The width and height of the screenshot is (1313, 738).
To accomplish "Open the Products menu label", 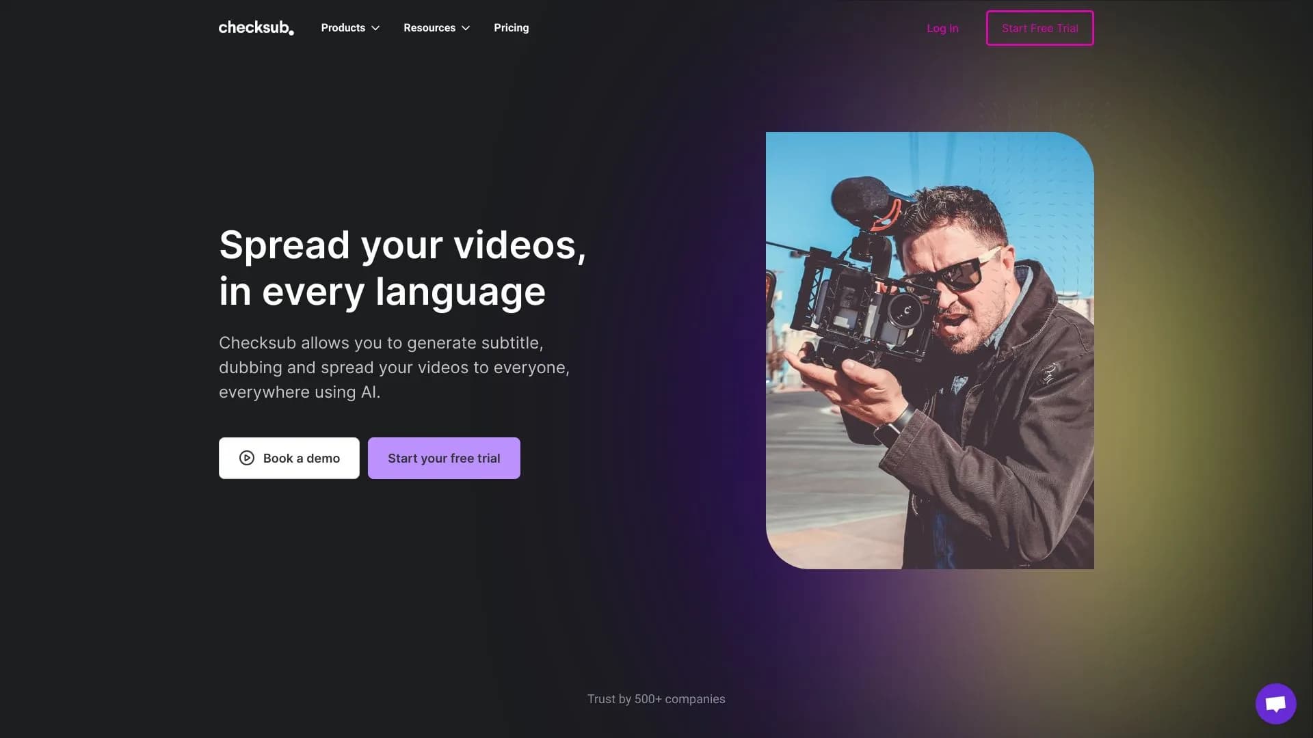I will (x=343, y=28).
